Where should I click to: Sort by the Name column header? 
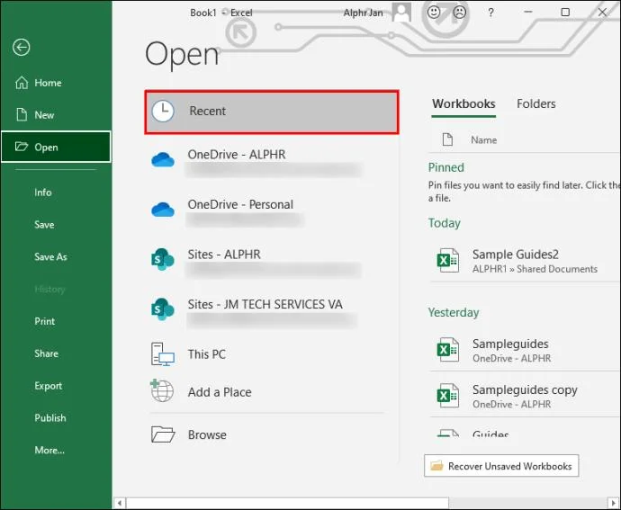pos(483,139)
